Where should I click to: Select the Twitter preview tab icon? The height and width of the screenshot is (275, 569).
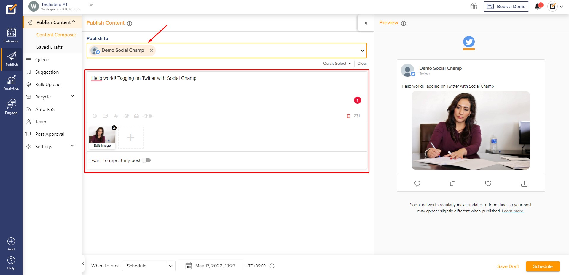click(x=469, y=42)
